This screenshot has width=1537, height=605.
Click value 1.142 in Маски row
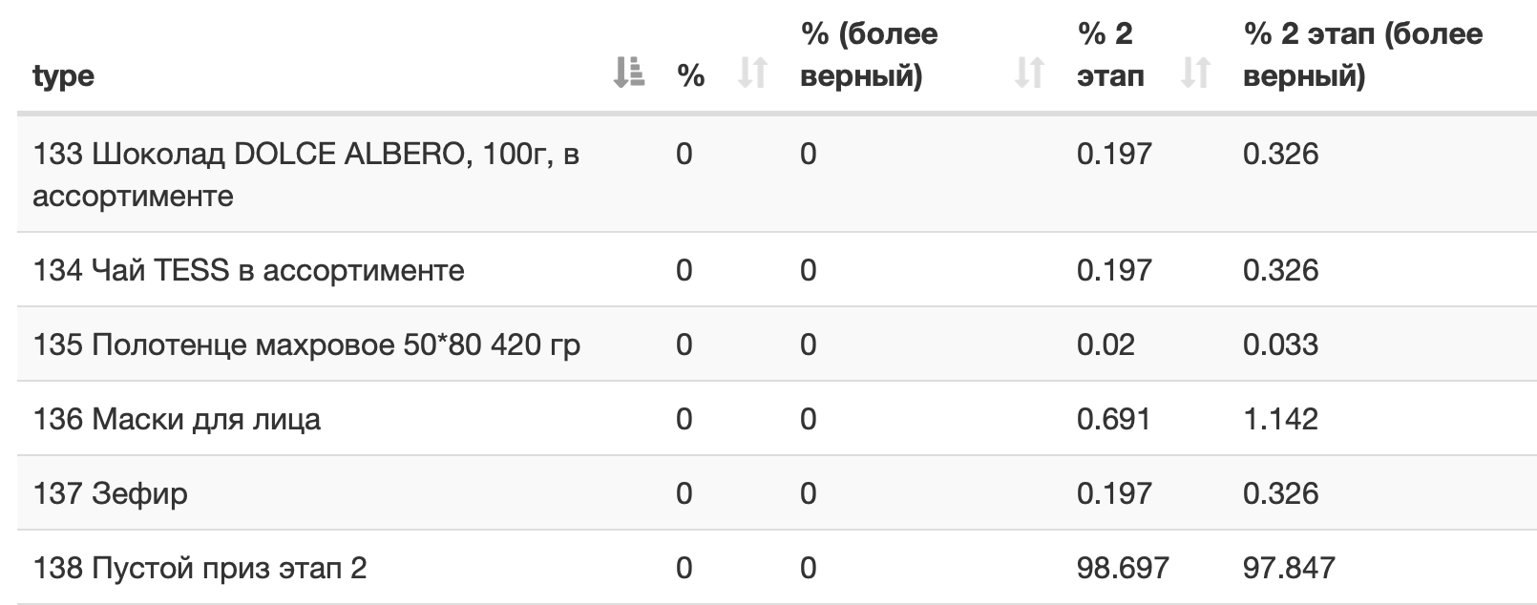(x=1280, y=419)
